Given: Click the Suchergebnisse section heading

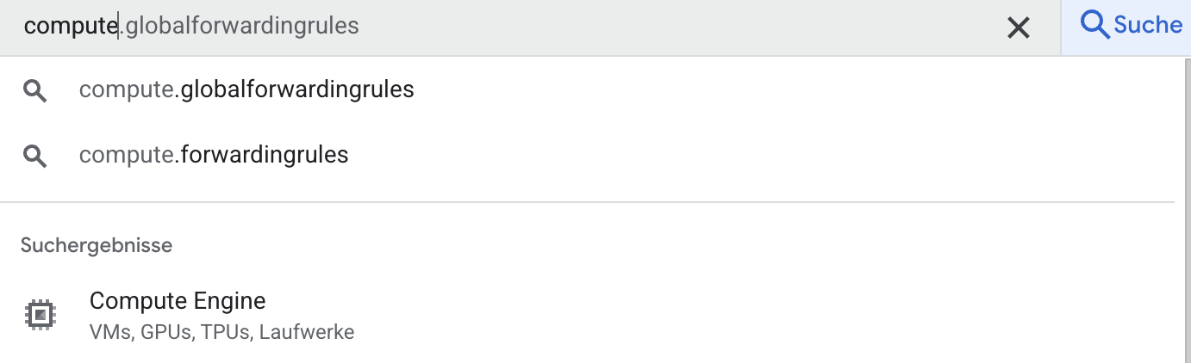Looking at the screenshot, I should tap(97, 245).
